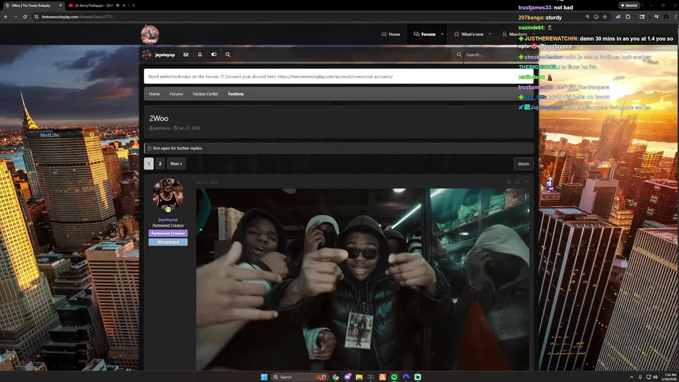Open the What's new nav item

[468, 34]
